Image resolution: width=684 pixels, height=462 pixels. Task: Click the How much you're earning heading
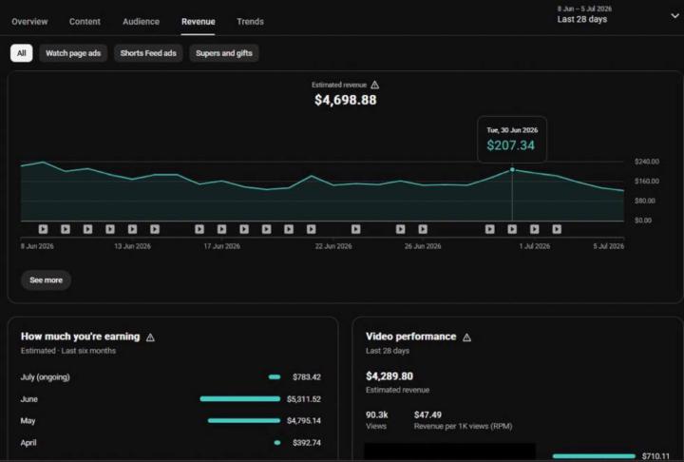(80, 337)
